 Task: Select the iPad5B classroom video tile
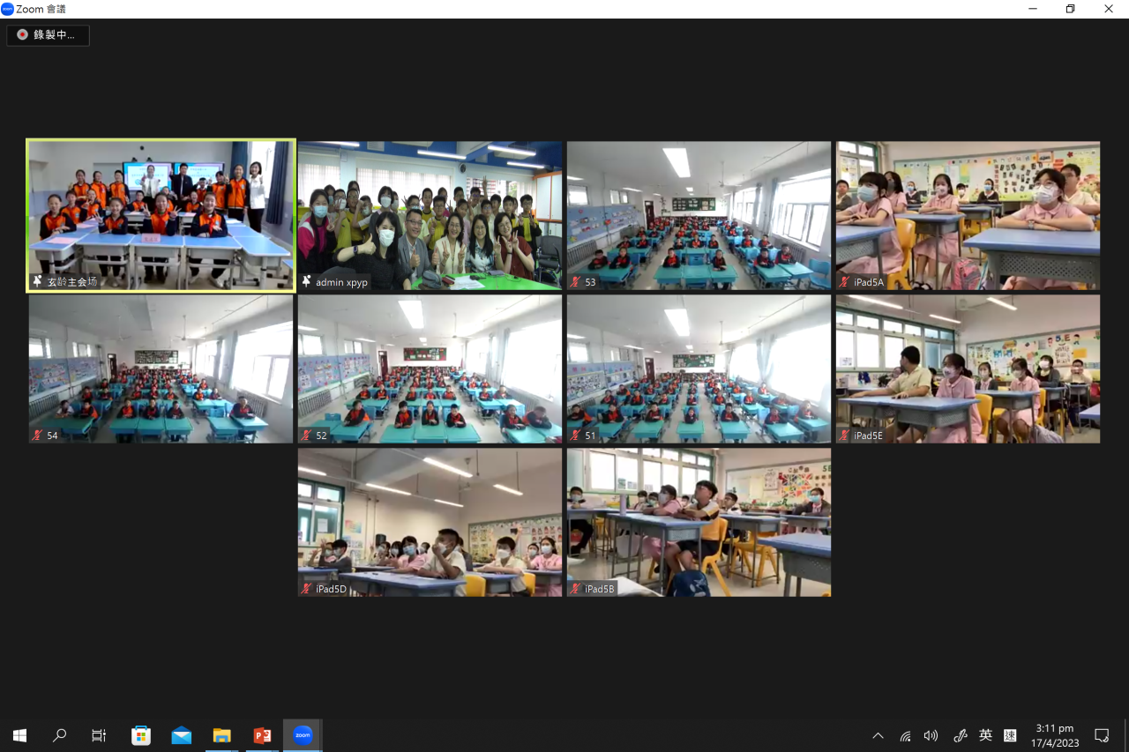(x=699, y=522)
